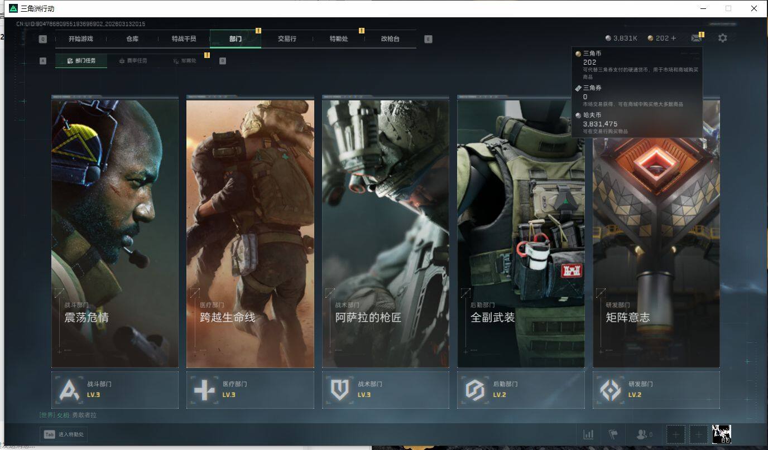Click the 战术部门 shield emblem icon
768x450 pixels.
click(339, 390)
